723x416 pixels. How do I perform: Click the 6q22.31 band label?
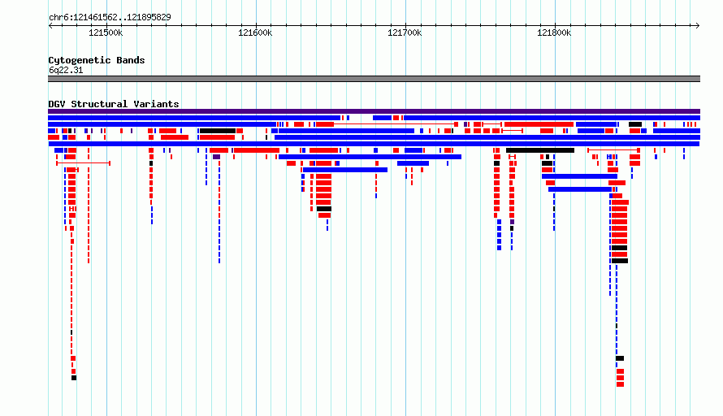coord(66,70)
